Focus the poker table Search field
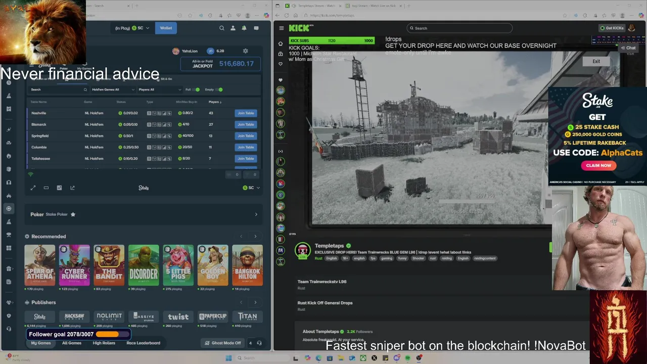 (x=58, y=89)
